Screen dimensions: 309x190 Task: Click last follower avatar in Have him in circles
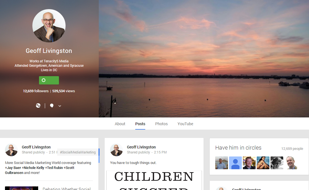[291, 163]
